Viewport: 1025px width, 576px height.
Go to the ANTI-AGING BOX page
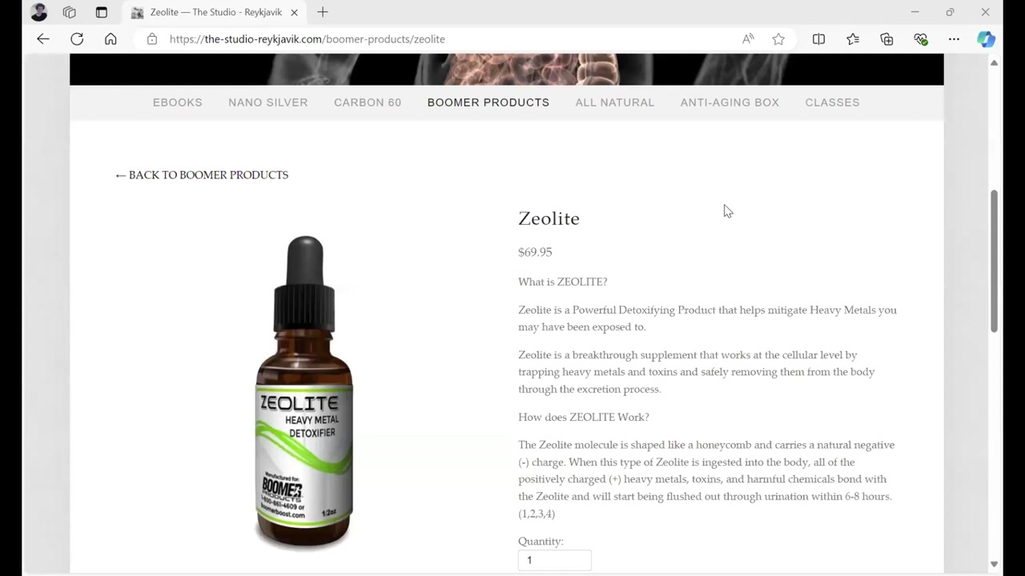(x=730, y=102)
